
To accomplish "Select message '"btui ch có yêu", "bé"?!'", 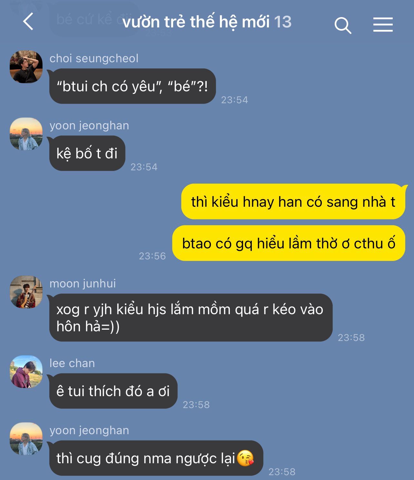I will [x=133, y=86].
